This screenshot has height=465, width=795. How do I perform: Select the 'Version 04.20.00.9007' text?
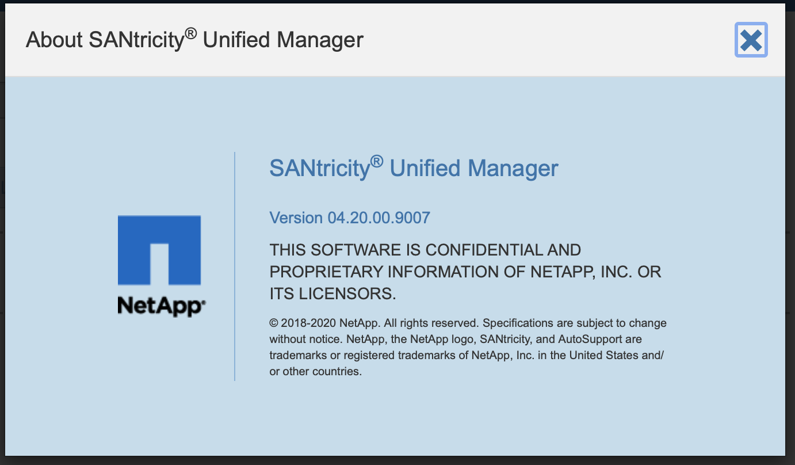click(x=350, y=218)
